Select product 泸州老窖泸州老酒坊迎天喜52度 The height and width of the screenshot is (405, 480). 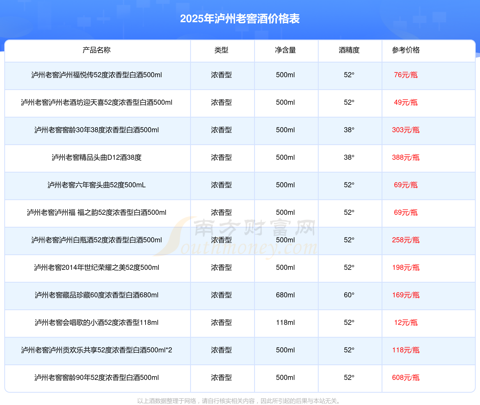tap(97, 103)
